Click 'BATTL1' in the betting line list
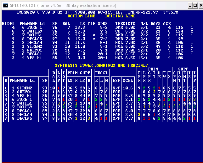203x163 pixels. coord(35,35)
